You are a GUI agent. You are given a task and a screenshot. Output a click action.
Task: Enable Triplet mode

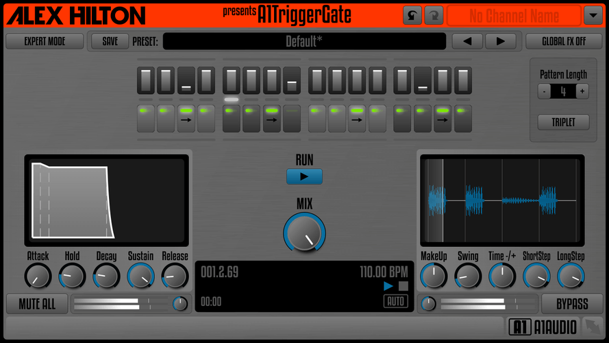[x=563, y=122]
